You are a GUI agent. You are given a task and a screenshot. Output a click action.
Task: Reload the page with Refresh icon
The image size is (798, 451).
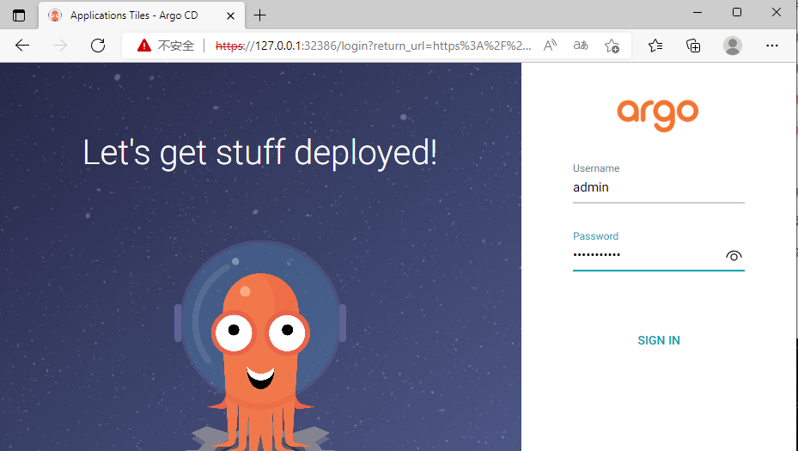coord(98,46)
